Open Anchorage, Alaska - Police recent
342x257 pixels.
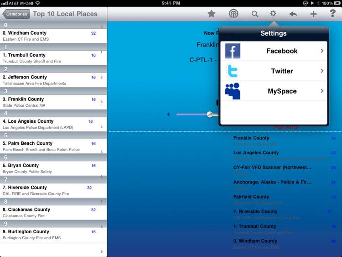285,185
